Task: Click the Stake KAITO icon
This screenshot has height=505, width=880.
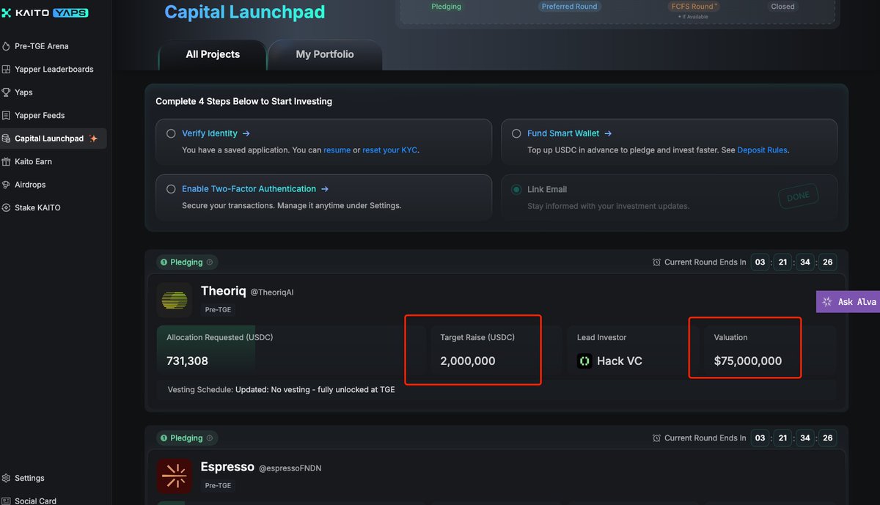Action: (7, 208)
